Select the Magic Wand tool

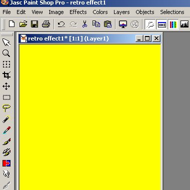6,119
